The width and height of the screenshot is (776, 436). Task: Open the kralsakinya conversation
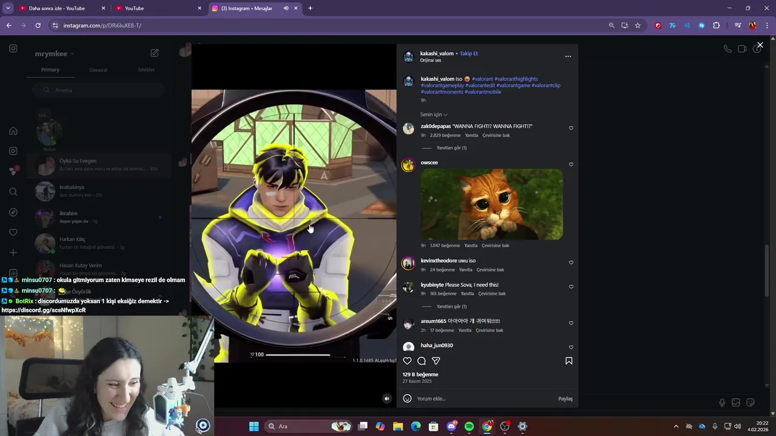(x=99, y=191)
